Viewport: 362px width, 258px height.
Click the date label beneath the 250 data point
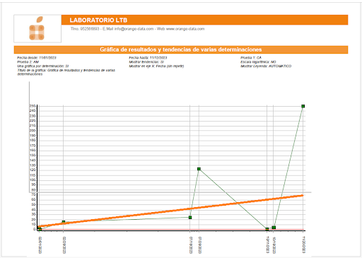[304, 245]
